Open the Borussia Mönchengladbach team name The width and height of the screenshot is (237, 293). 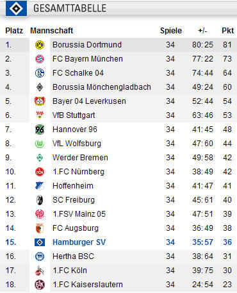click(x=102, y=87)
